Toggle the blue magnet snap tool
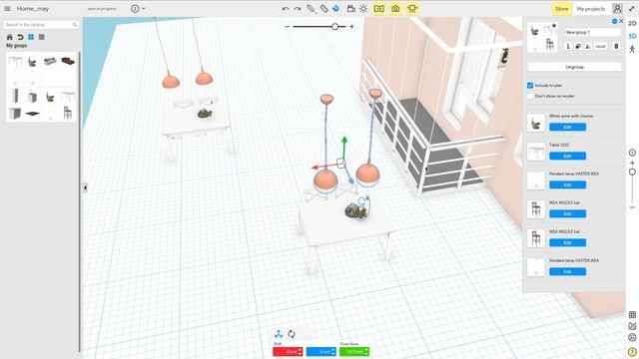The image size is (639, 359). click(x=335, y=9)
